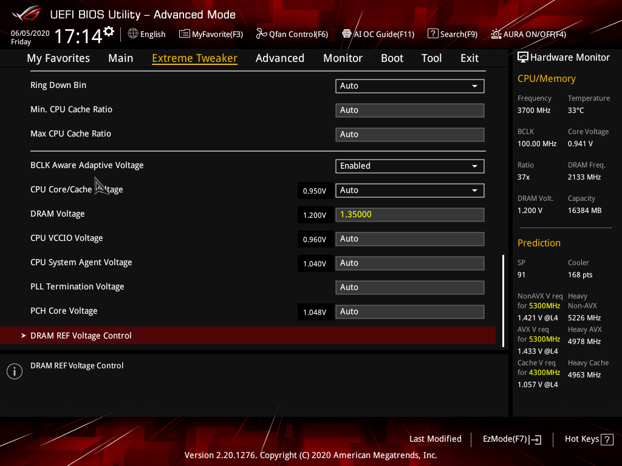This screenshot has width=622, height=466.
Task: Open Qfan Control fan icon
Action: [x=261, y=34]
